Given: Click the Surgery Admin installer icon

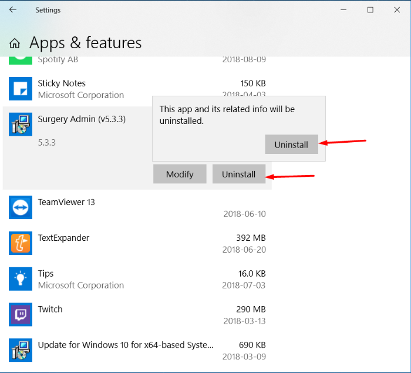Looking at the screenshot, I should 21,125.
